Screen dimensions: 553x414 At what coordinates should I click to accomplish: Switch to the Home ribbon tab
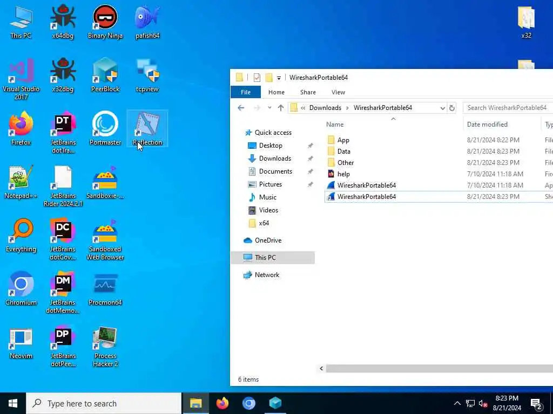276,92
